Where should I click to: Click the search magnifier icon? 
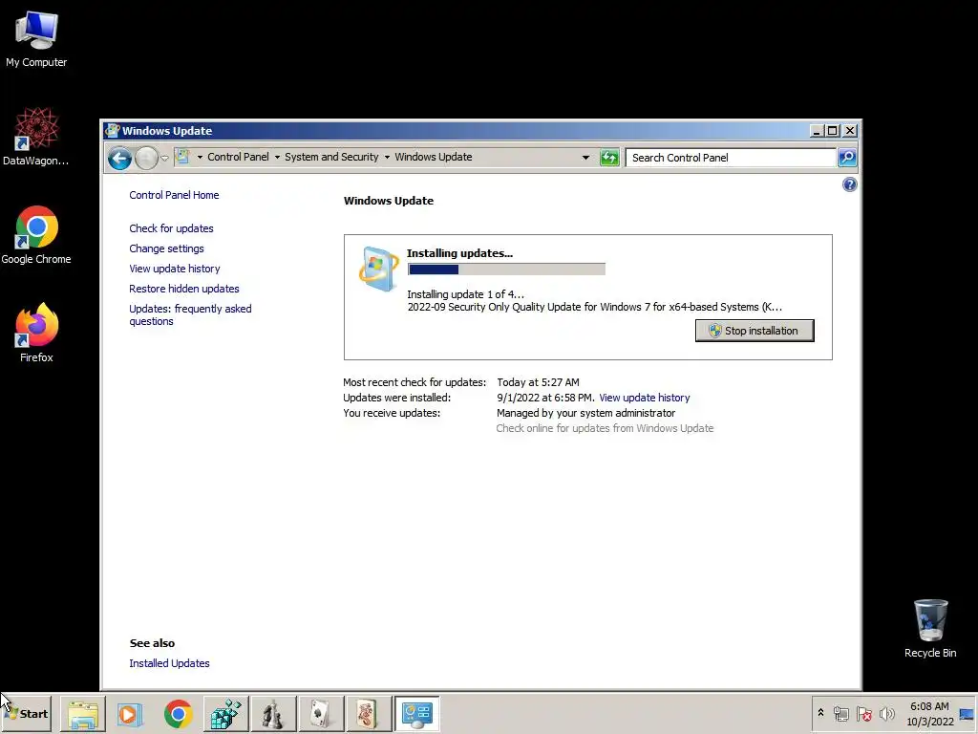click(846, 158)
